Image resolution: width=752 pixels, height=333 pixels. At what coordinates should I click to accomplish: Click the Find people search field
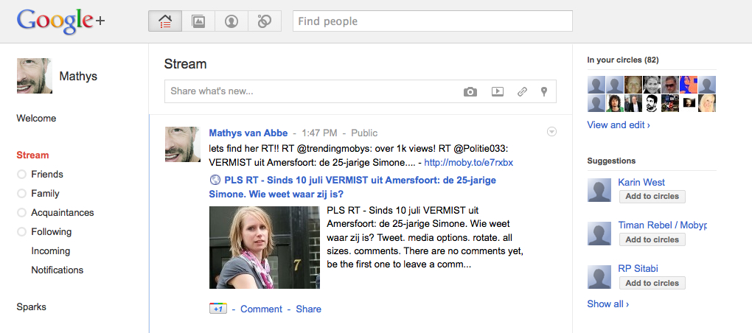pyautogui.click(x=433, y=21)
